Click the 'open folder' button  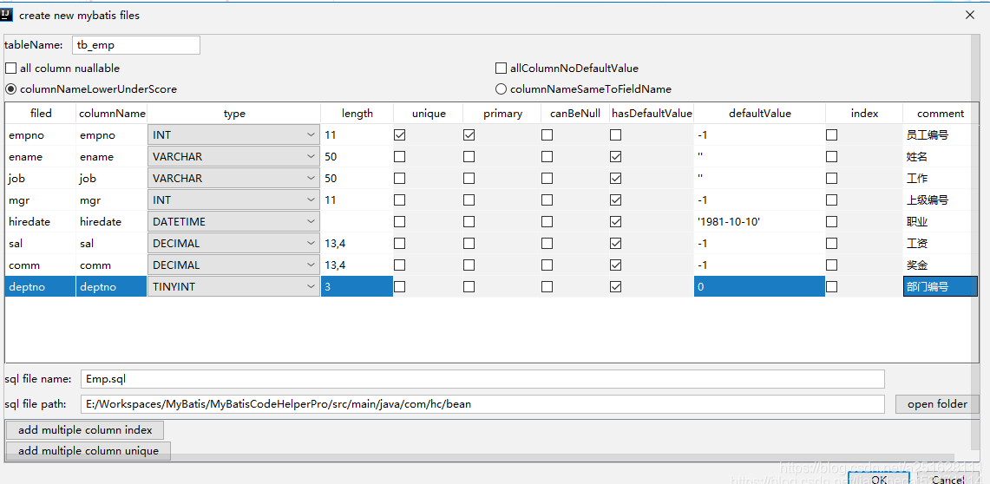[937, 404]
